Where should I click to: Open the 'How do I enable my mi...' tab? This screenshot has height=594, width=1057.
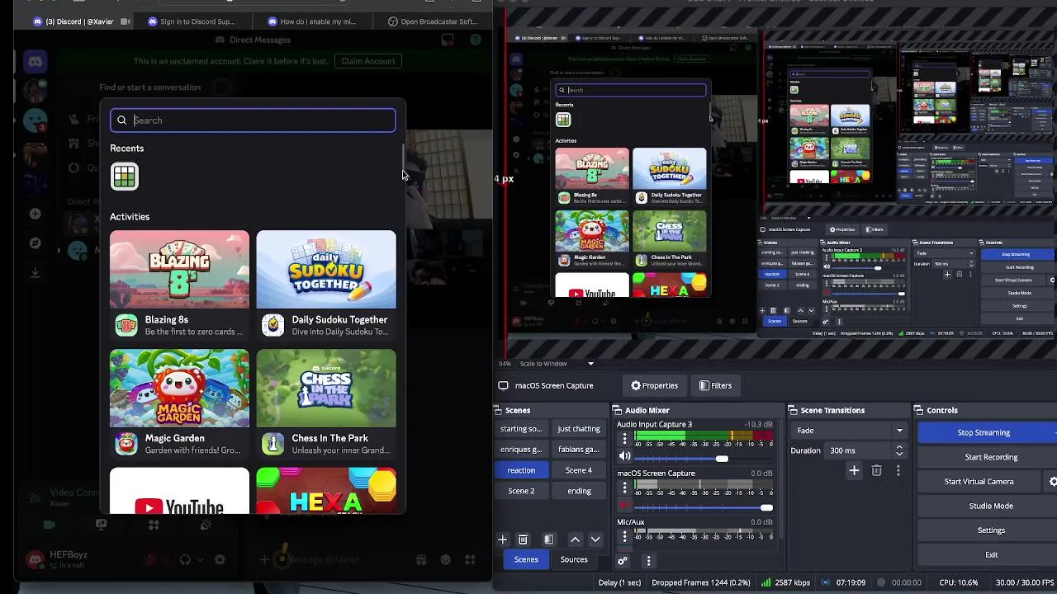click(x=313, y=21)
